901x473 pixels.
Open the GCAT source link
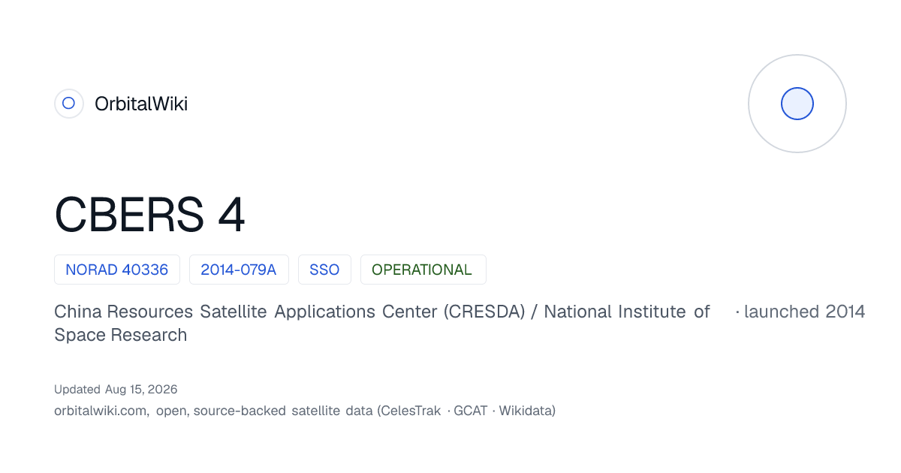coord(471,411)
